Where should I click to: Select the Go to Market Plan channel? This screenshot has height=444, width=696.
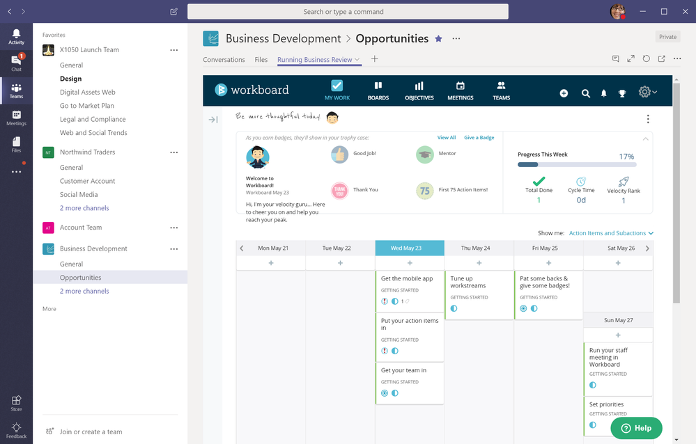click(x=87, y=106)
